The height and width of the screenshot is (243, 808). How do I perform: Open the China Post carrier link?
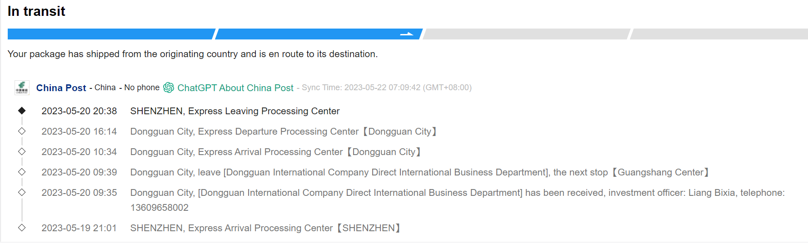[61, 88]
